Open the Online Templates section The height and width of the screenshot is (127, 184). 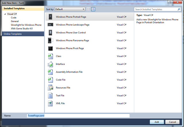tap(23, 34)
